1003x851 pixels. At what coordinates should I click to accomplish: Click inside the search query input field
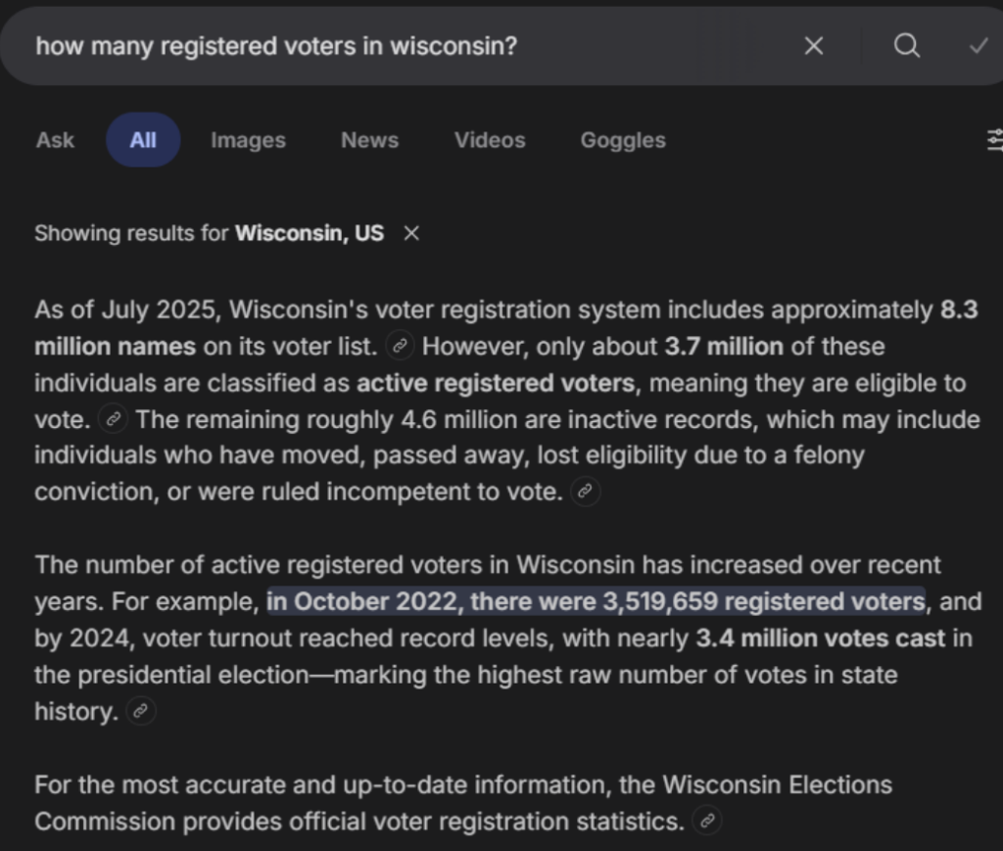pos(392,46)
